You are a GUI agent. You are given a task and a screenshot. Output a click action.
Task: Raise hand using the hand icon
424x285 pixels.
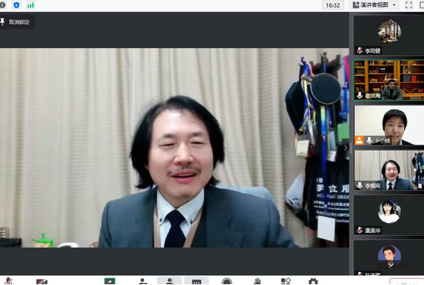tap(258, 281)
